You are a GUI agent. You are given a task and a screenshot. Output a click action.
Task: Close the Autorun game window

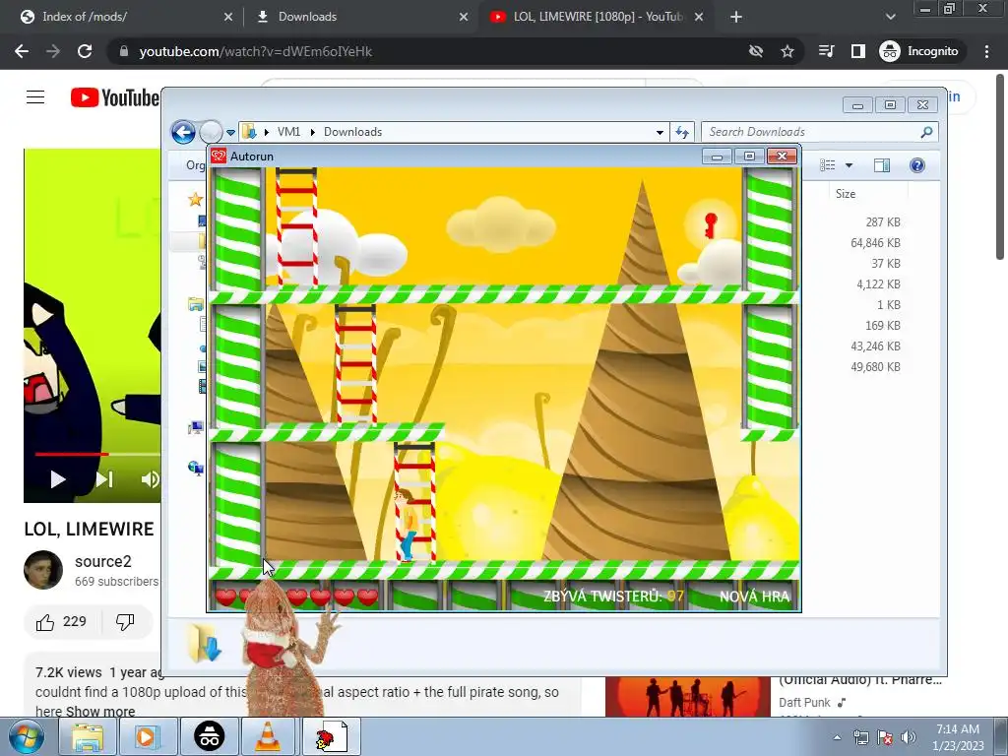coord(782,157)
